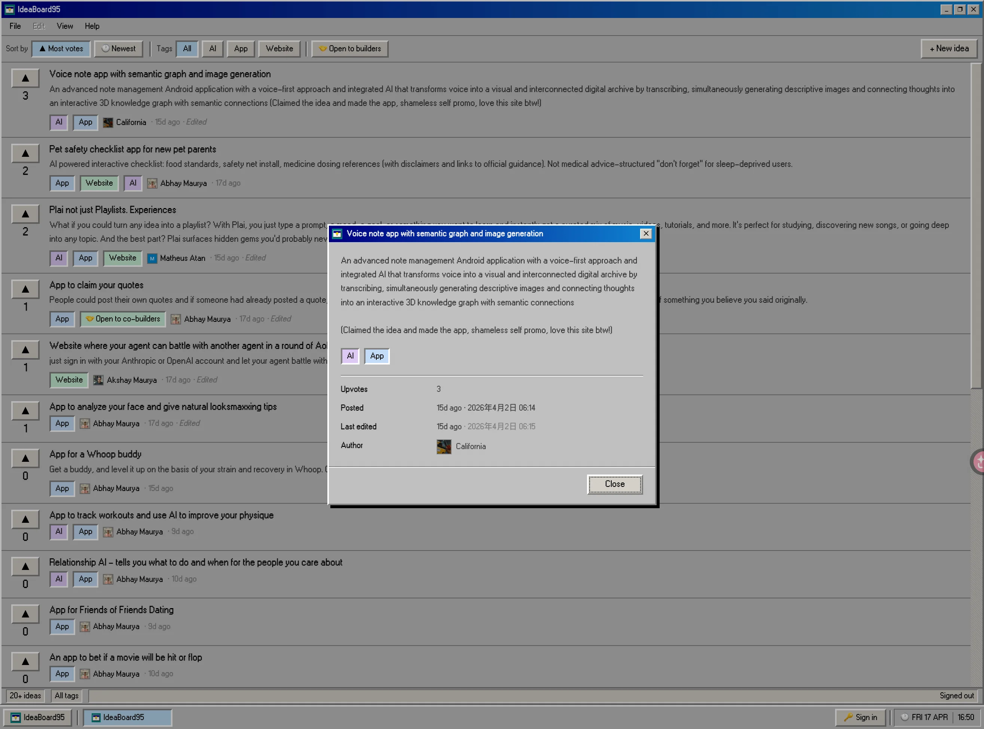Toggle the Open to builders filter
The width and height of the screenshot is (984, 729).
350,49
